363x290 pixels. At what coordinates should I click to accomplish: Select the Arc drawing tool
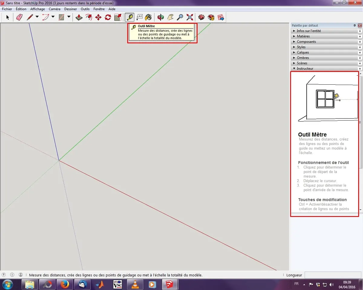coord(45,17)
